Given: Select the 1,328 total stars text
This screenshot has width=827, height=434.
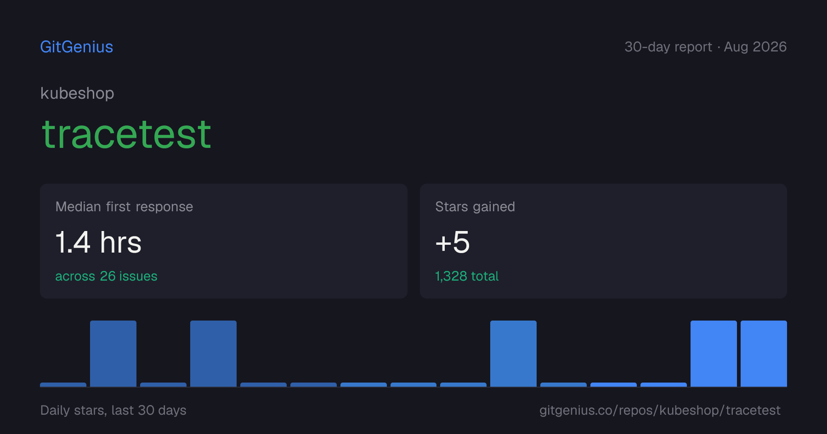Looking at the screenshot, I should pyautogui.click(x=467, y=276).
